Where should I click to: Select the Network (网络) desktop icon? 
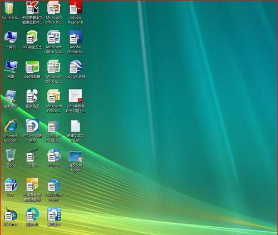[x=11, y=67]
